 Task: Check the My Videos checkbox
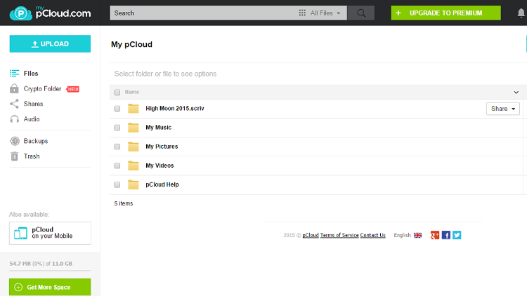[x=117, y=166]
